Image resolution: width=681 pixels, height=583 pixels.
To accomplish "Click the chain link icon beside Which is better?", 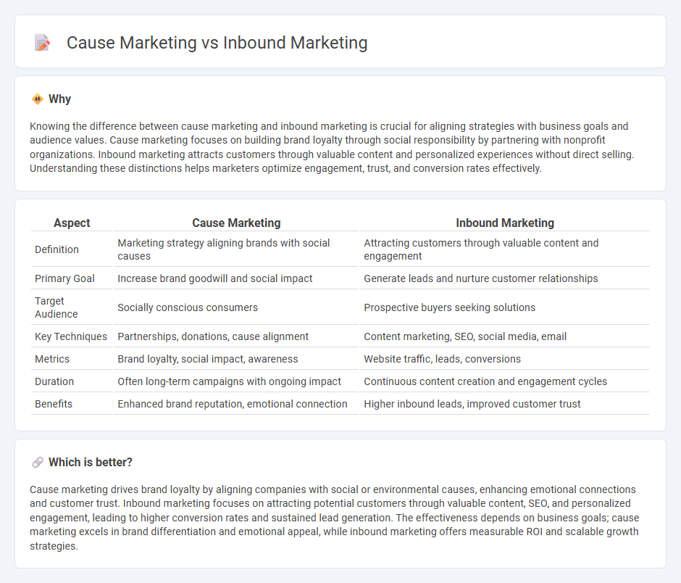I will click(38, 462).
